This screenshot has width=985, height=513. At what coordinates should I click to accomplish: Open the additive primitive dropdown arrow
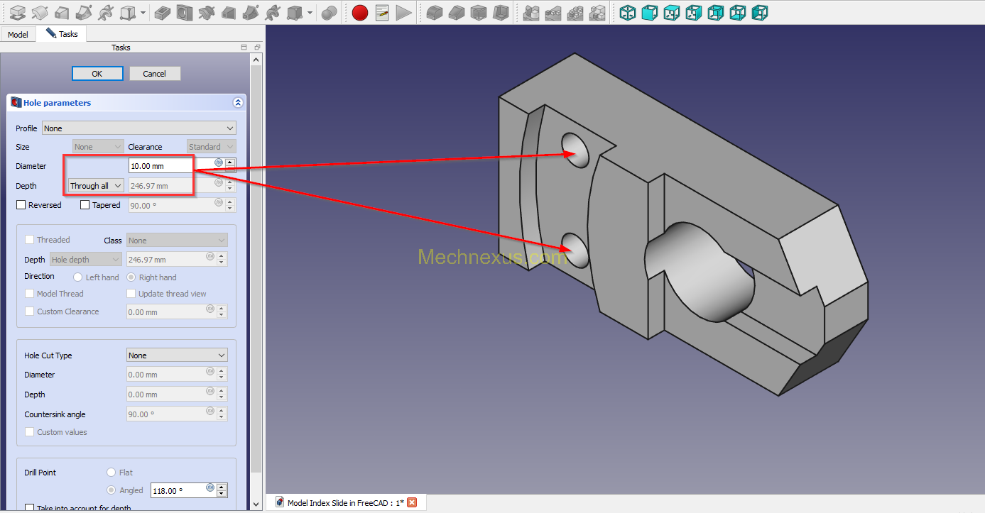pyautogui.click(x=143, y=13)
